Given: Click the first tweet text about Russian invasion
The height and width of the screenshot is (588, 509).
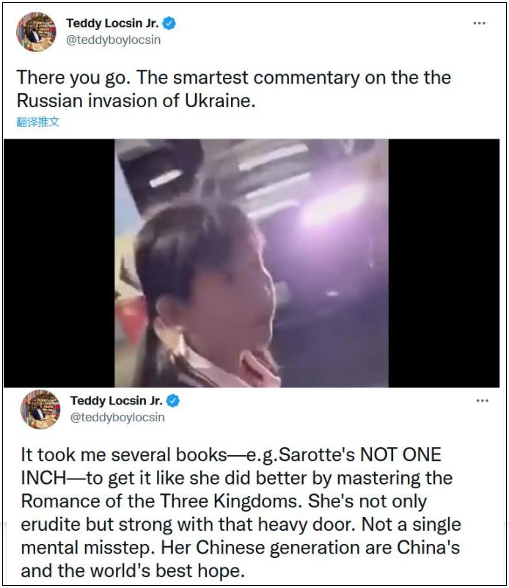Looking at the screenshot, I should (x=234, y=90).
